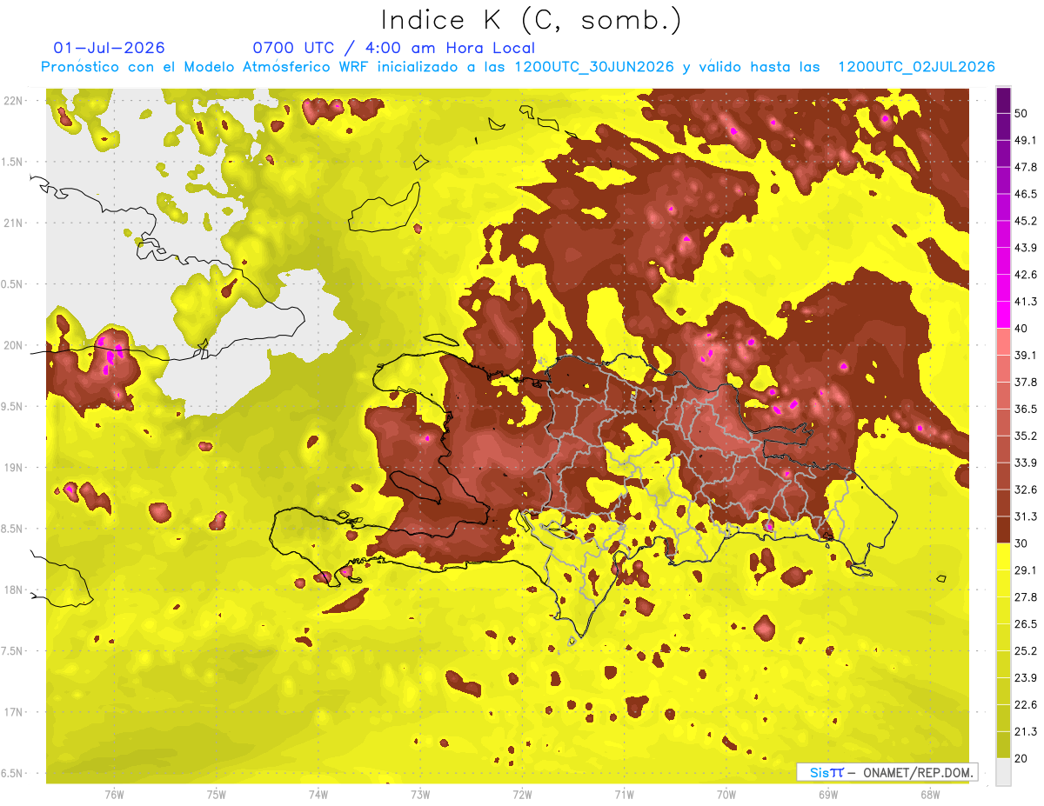The width and height of the screenshot is (1044, 806).
Task: Click the title 'Indice K (C, somb.)'
Action: (531, 20)
